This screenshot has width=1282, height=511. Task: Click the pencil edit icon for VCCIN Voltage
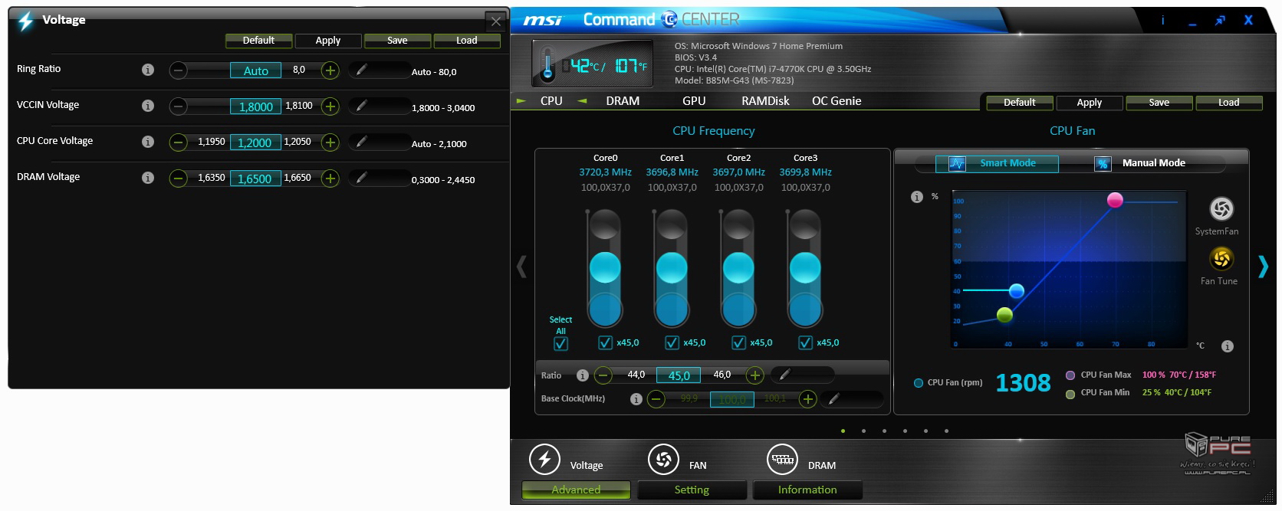[x=362, y=106]
